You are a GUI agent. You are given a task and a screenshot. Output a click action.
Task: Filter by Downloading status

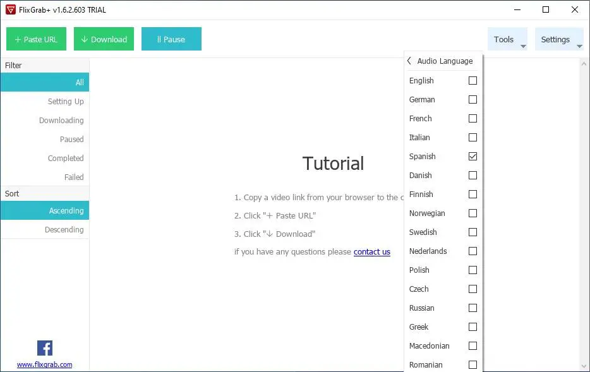(x=45, y=121)
